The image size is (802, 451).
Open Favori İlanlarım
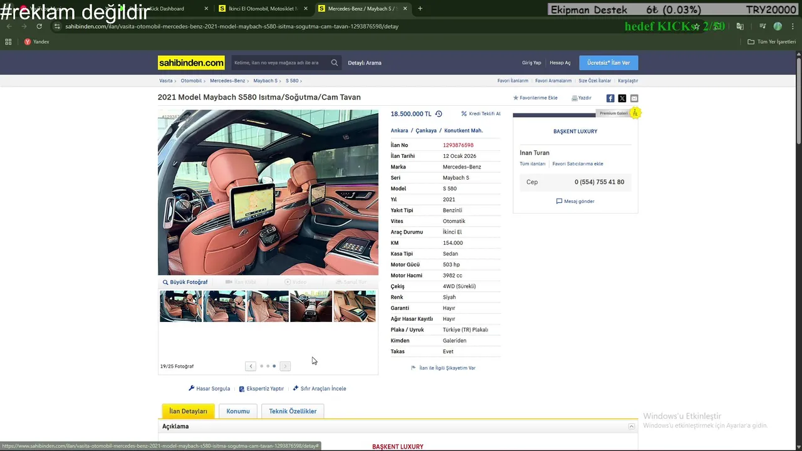pos(513,81)
